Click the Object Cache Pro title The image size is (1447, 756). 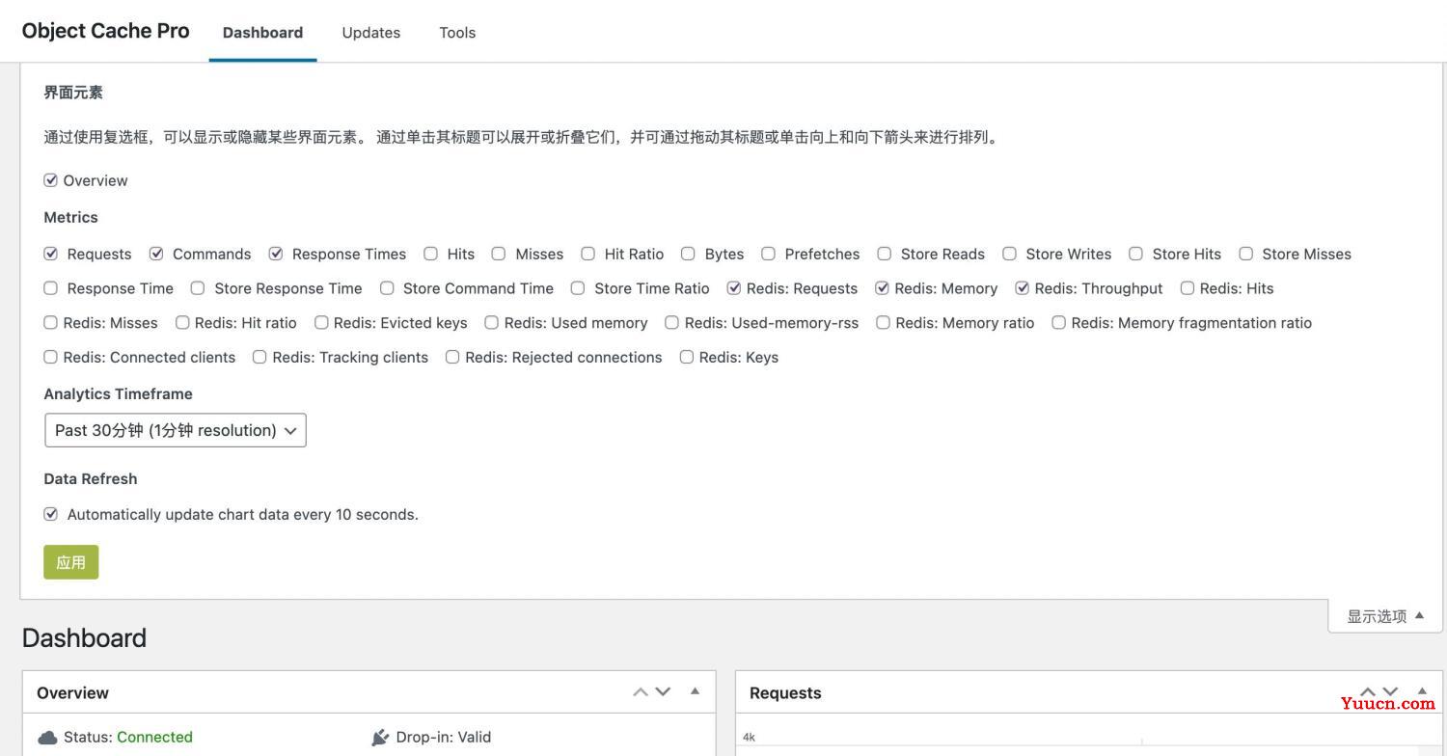(106, 31)
